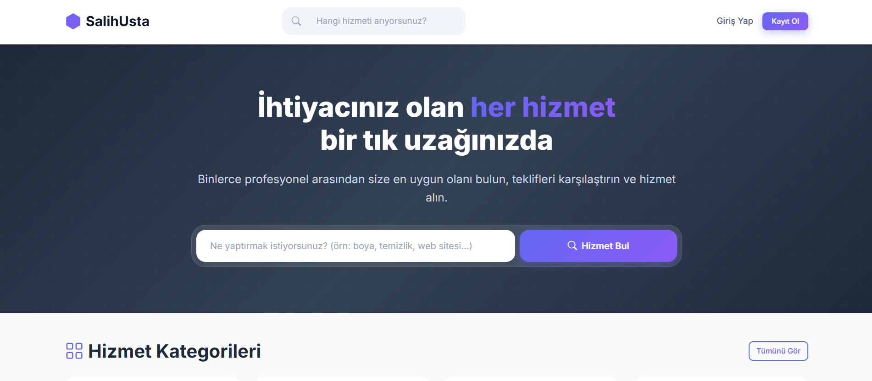Click the four-squares grid icon beside Hizmet Kategorileri

[x=74, y=351]
